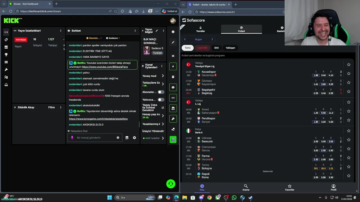Open the Kick logo home link
Screen dimensions: 360x202
[12, 20]
